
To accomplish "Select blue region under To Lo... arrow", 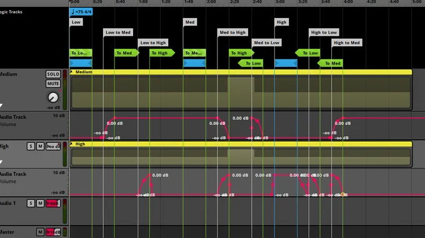I will point(81,63).
